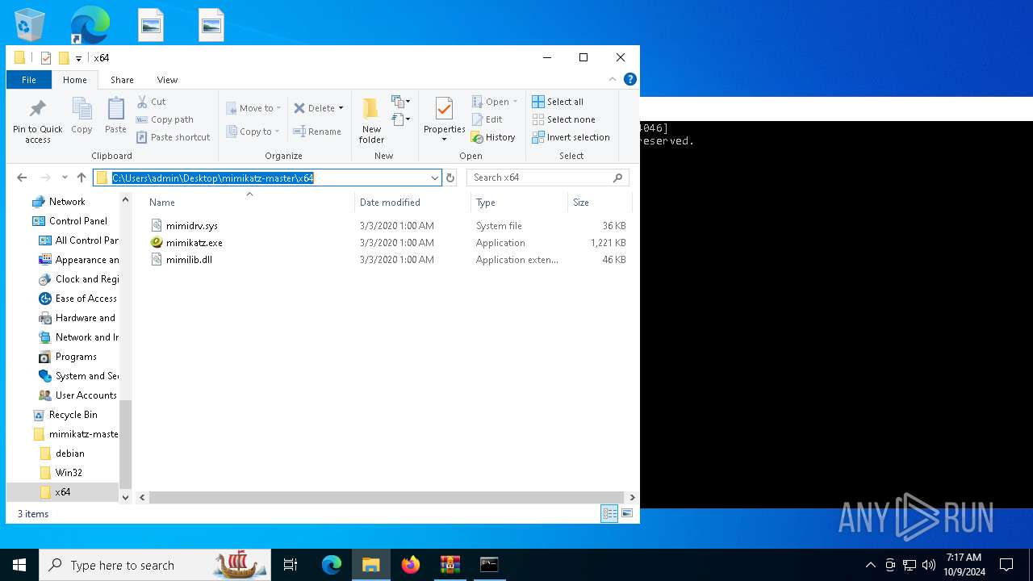Viewport: 1033px width, 581px height.
Task: Select Network in navigation pane
Action: click(67, 202)
